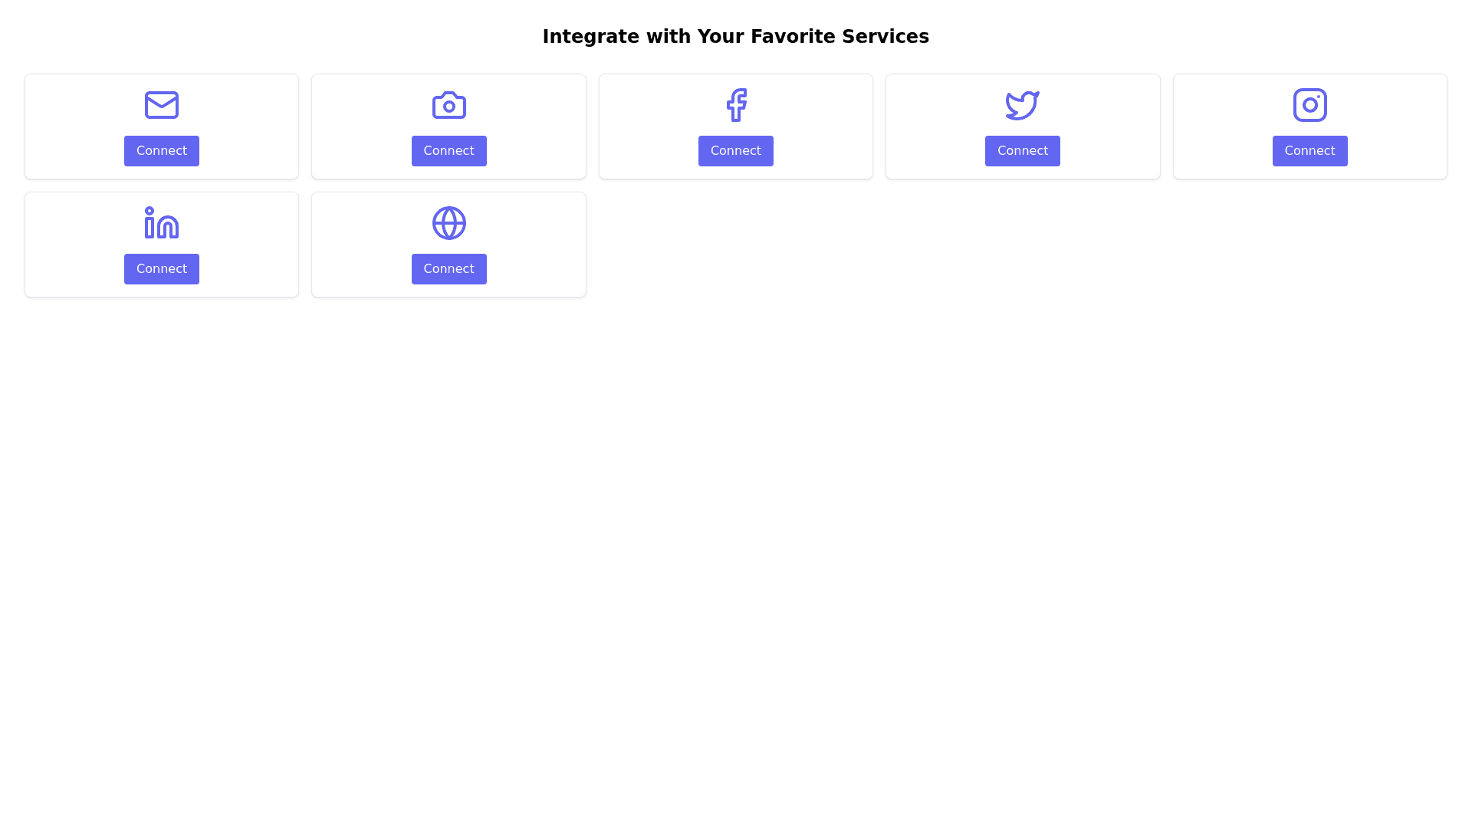
Task: Connect the LinkedIn integration
Action: [x=161, y=269]
